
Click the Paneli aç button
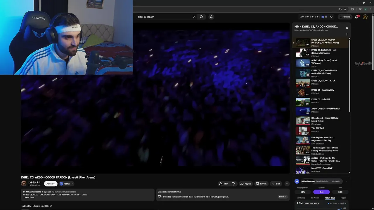click(283, 197)
